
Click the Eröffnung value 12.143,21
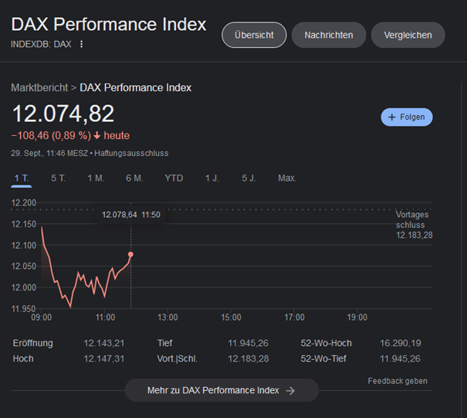pos(103,343)
